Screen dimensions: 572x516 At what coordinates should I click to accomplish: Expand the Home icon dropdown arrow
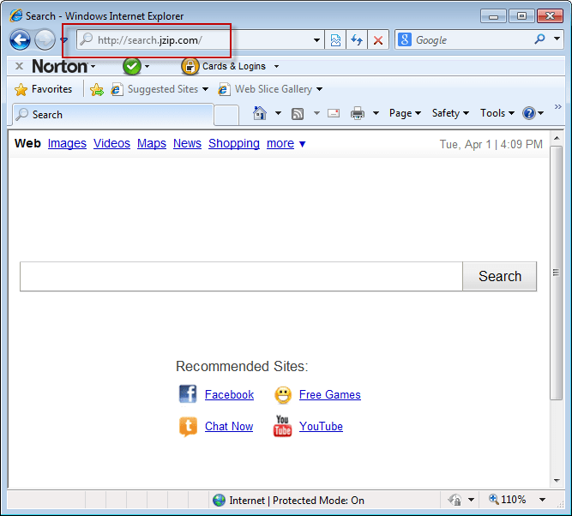pos(278,113)
